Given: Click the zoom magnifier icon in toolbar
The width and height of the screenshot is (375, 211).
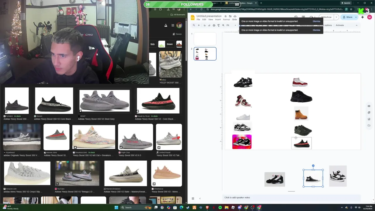Looking at the screenshot, I should coord(223,25).
